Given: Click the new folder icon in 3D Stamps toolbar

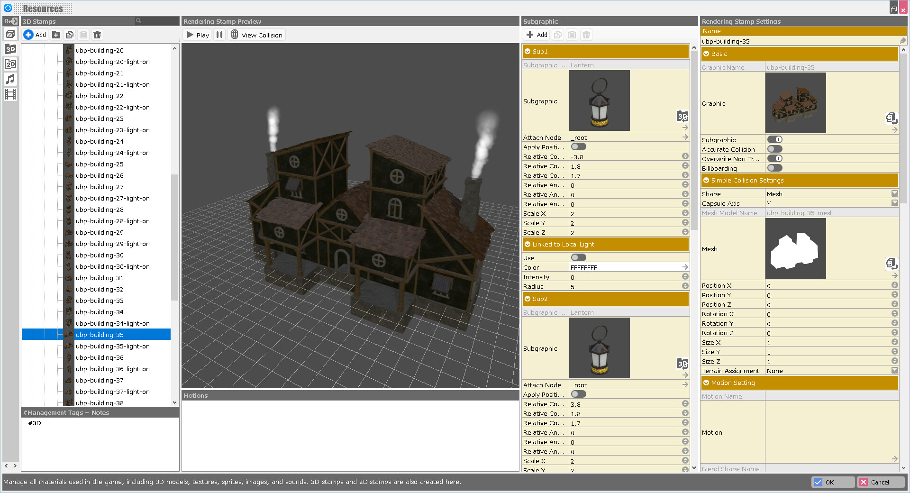Looking at the screenshot, I should point(55,35).
